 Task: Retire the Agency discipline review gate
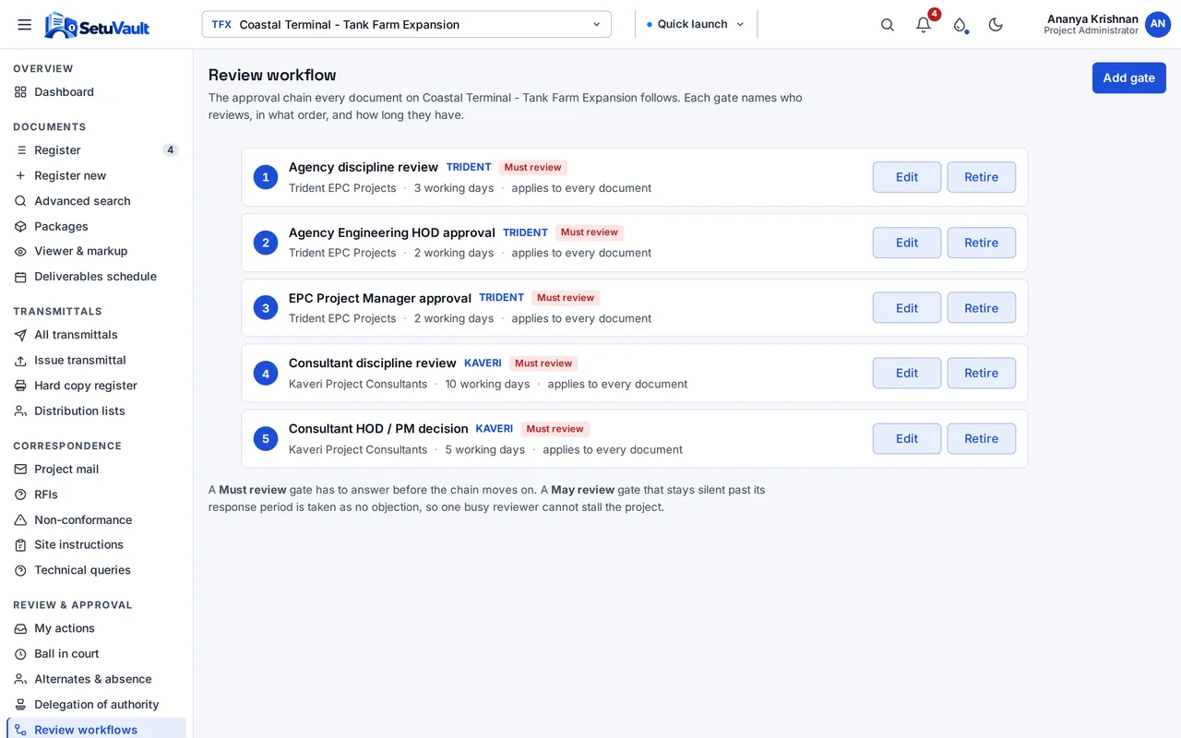pyautogui.click(x=982, y=177)
